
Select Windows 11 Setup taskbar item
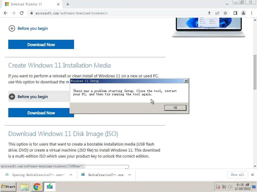pyautogui.click(x=50, y=186)
